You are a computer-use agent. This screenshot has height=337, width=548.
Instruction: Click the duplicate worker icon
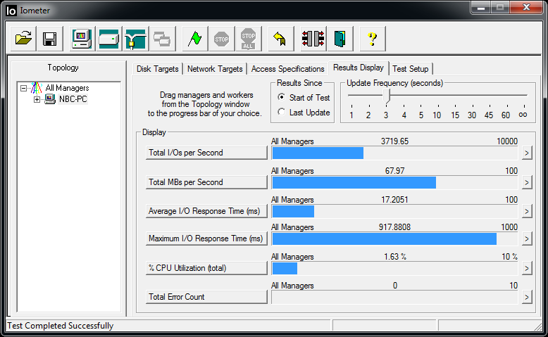(162, 39)
